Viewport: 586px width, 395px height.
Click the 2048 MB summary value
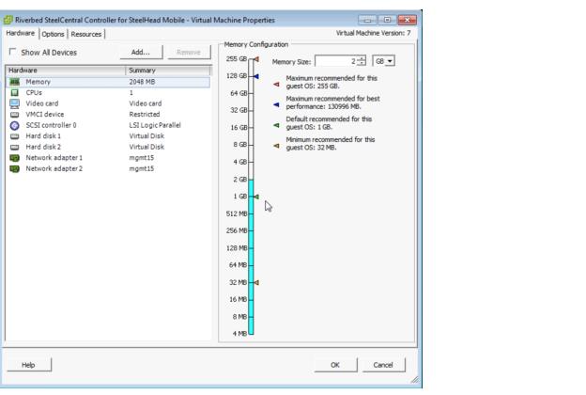[142, 82]
